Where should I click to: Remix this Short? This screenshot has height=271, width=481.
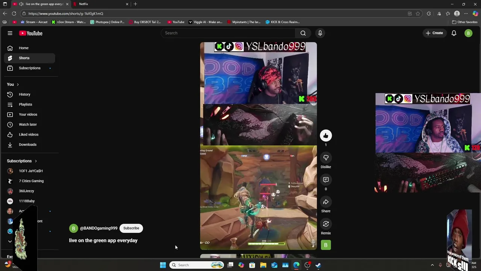326,224
